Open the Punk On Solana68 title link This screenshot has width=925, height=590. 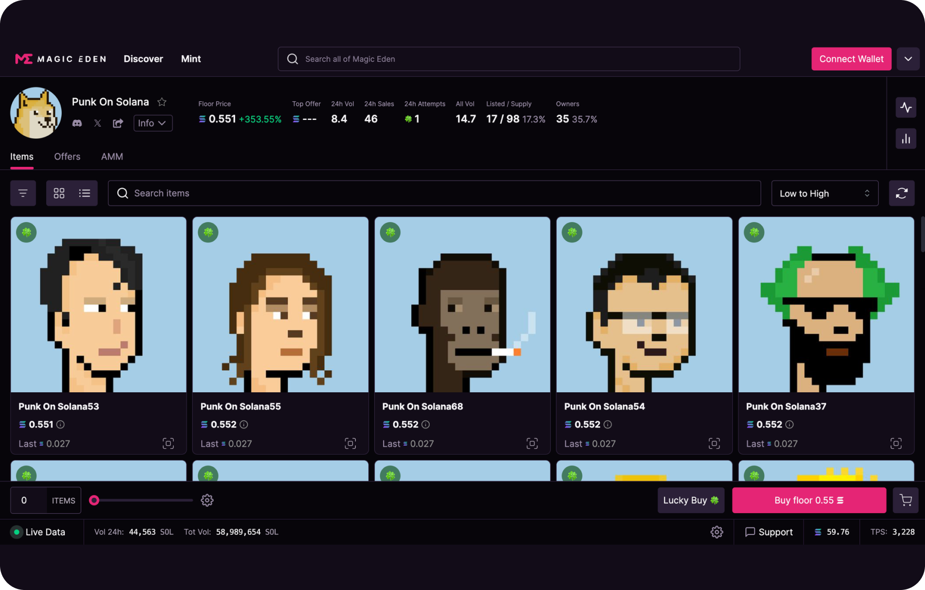(x=423, y=406)
